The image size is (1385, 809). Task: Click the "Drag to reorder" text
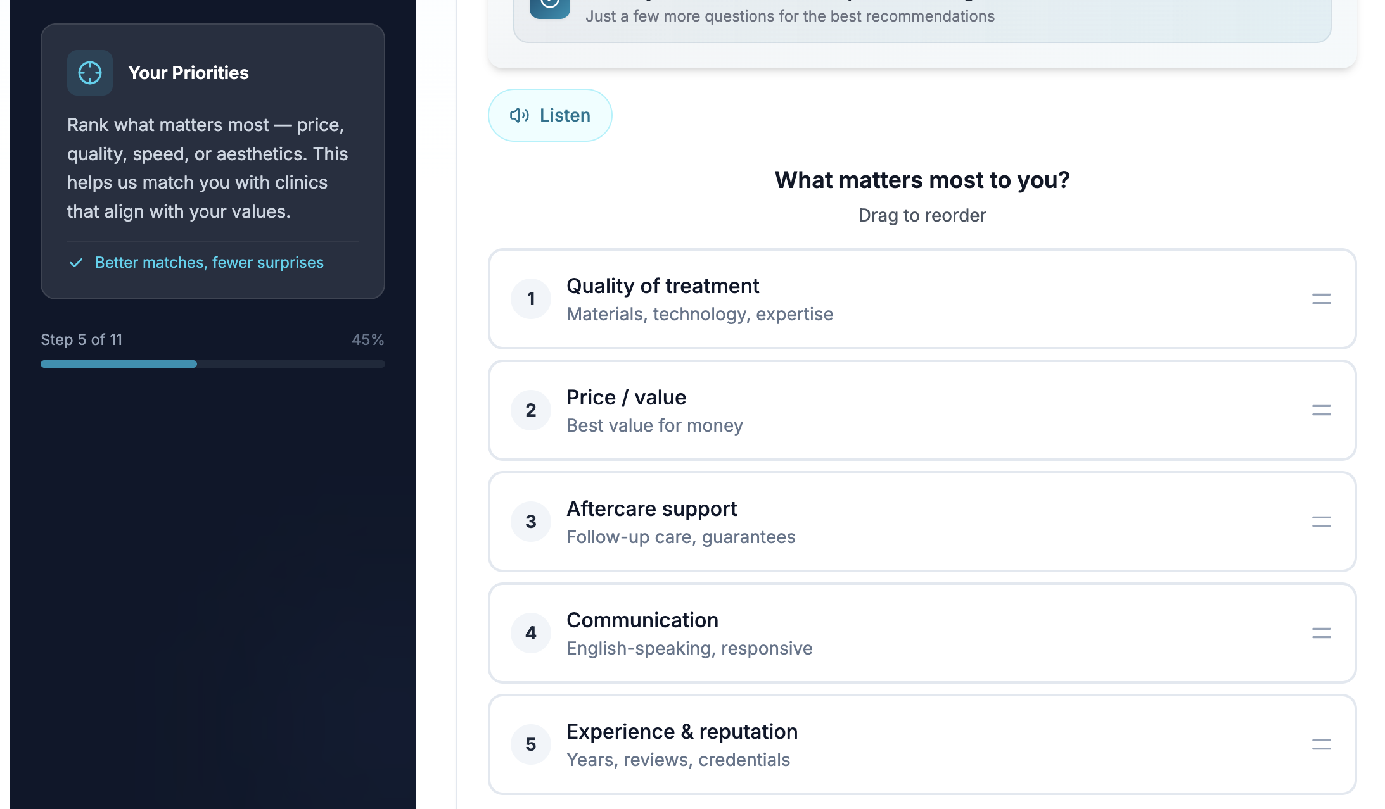[x=922, y=215]
